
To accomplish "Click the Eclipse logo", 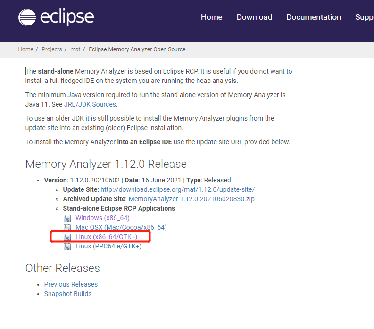I will (x=56, y=17).
